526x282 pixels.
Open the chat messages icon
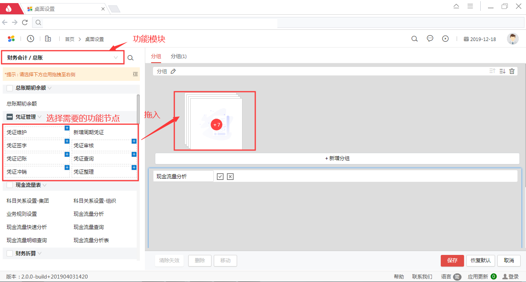click(x=430, y=39)
